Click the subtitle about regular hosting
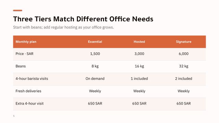Viewport: 219px width, 123px height. point(63,27)
